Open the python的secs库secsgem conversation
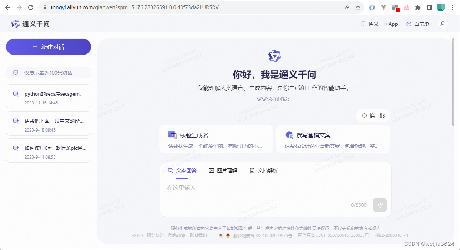Image resolution: width=460 pixels, height=250 pixels. 49,96
